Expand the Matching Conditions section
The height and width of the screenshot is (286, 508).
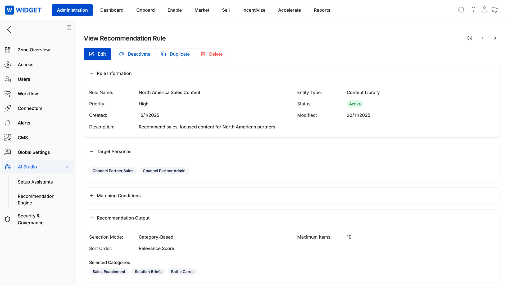coord(92,196)
